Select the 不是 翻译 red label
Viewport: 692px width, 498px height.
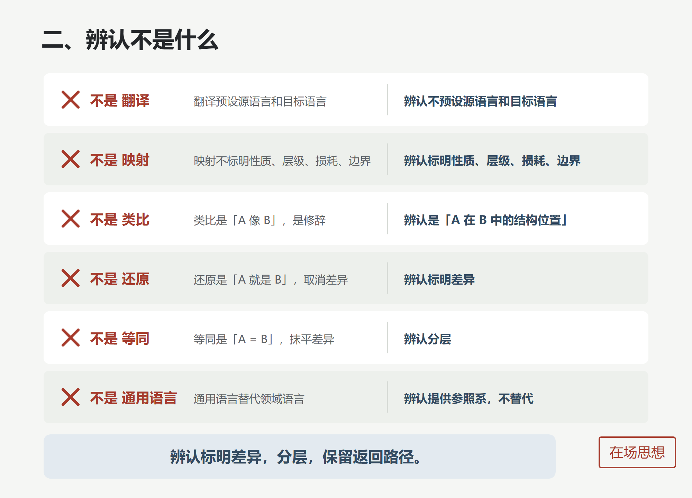click(120, 101)
